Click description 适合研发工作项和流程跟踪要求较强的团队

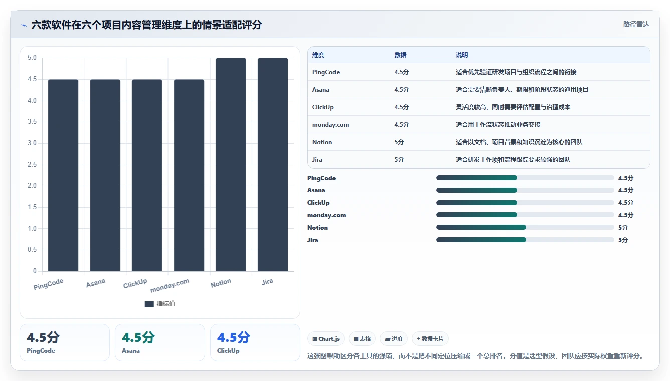pos(513,160)
